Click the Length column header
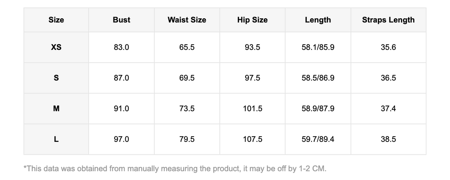The height and width of the screenshot is (180, 450). [x=318, y=20]
